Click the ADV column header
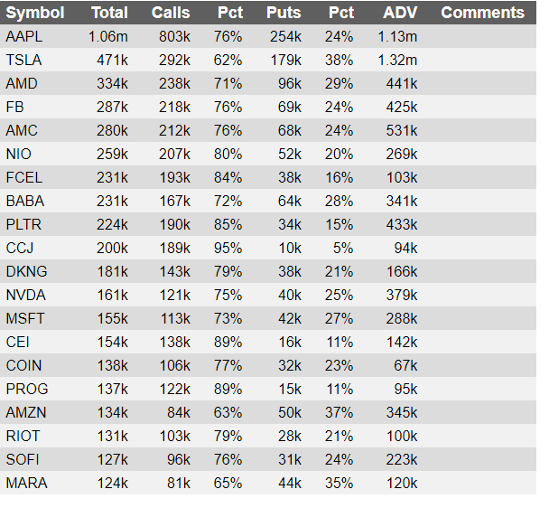Screen dimensions: 549x508 click(400, 13)
